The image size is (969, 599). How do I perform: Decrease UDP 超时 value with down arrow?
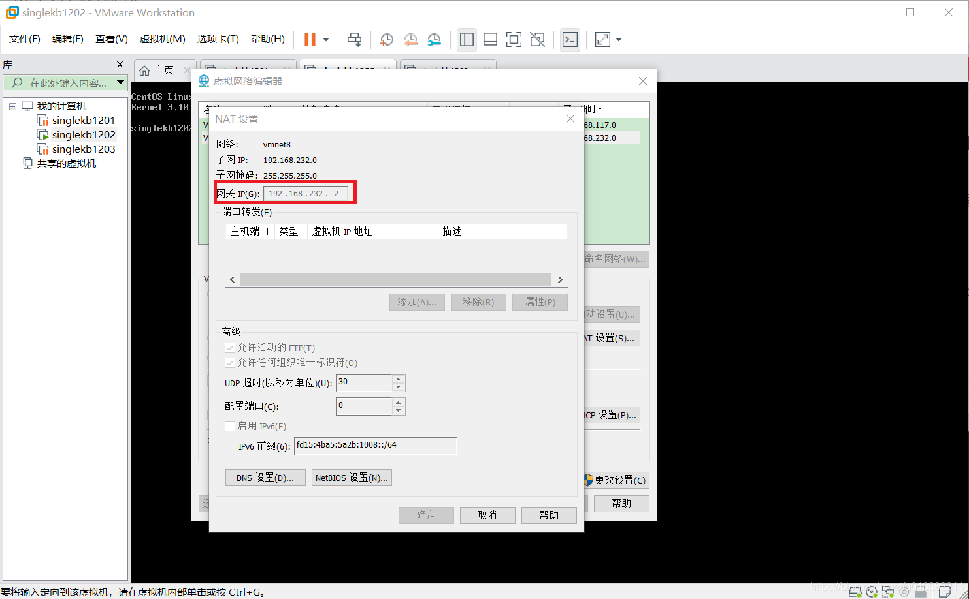(399, 387)
